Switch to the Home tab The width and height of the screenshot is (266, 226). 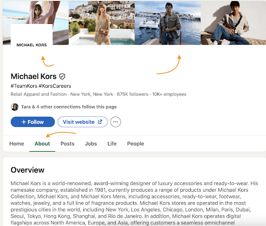(x=17, y=143)
